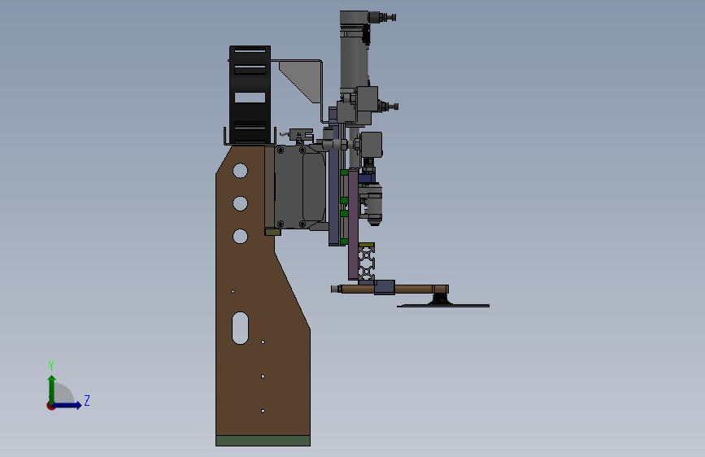
Task: Select the aluminum extrusion profile section
Action: (x=367, y=263)
